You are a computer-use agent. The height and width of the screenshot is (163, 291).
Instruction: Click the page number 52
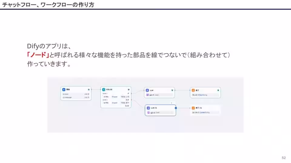[284, 158]
